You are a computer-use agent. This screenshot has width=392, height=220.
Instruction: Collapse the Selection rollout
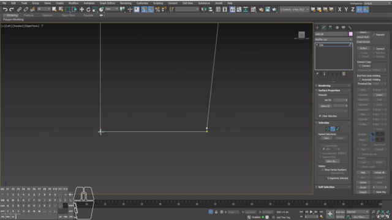(x=333, y=123)
